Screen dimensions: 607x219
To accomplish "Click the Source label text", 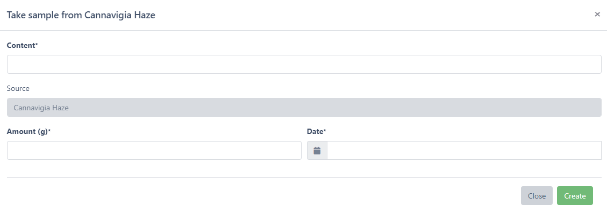I will click(18, 88).
